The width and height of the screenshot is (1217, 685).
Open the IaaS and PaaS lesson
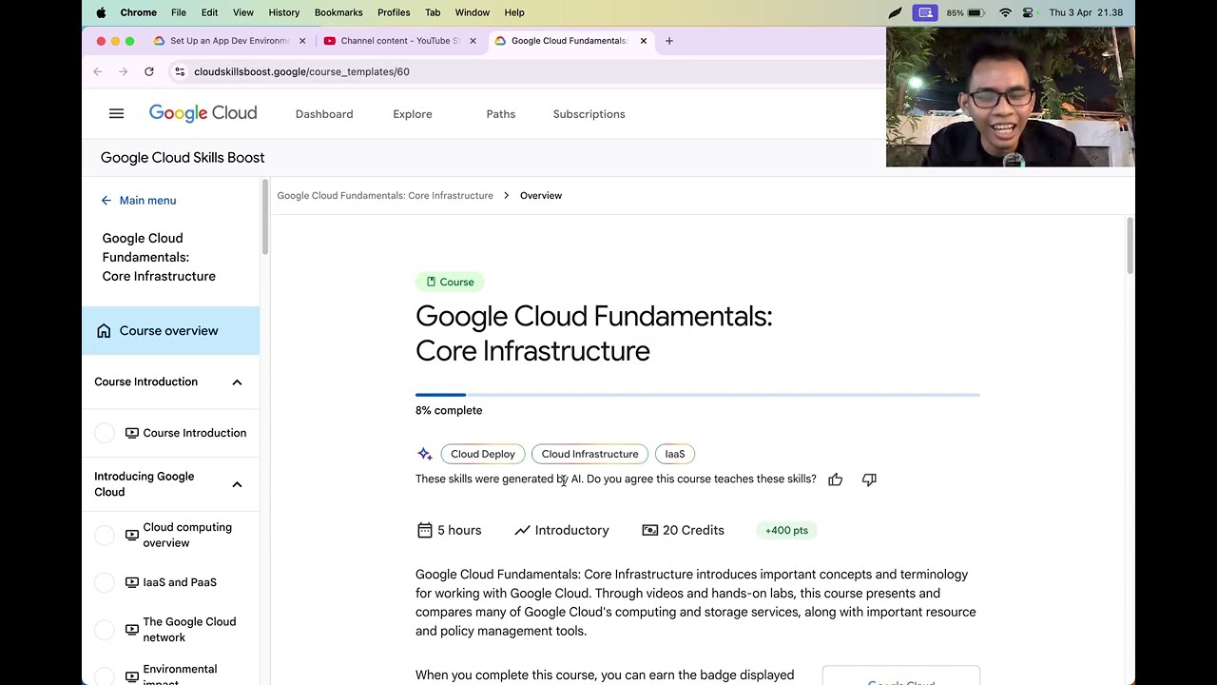[x=180, y=582]
